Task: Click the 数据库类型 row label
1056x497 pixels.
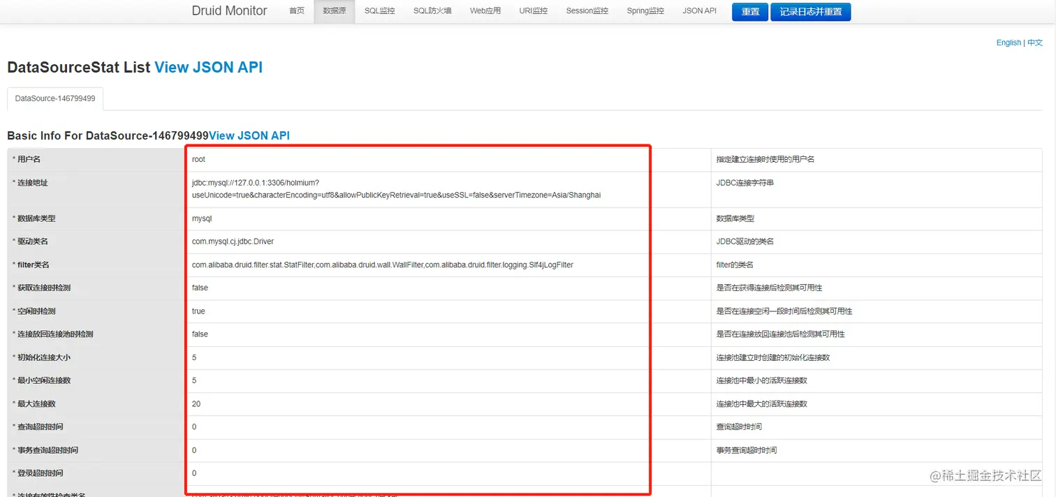Action: coord(34,218)
